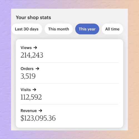Image resolution: width=139 pixels, height=139 pixels.
Task: Click the 3,519 orders number
Action: pyautogui.click(x=28, y=76)
